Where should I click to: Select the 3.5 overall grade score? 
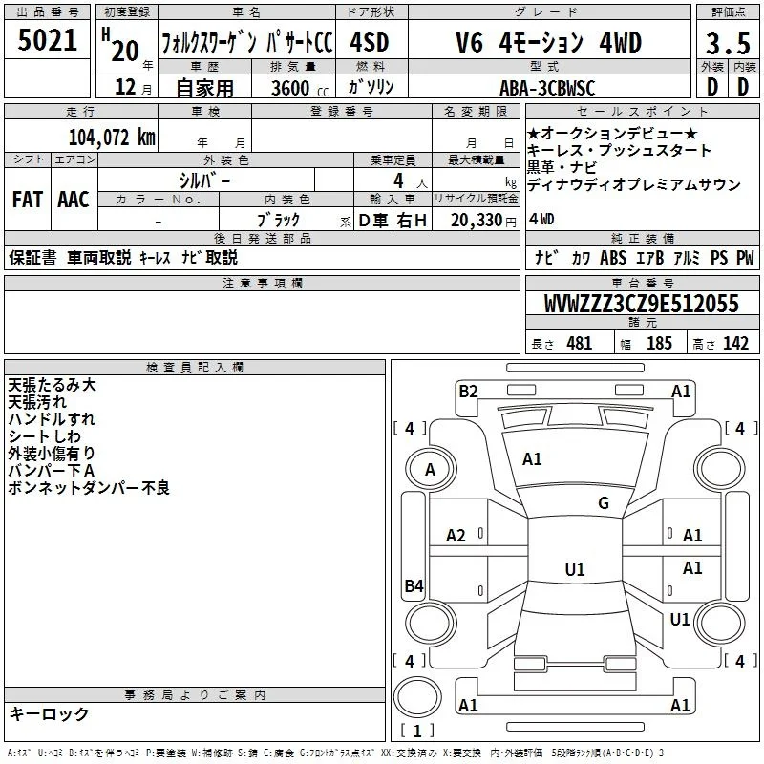tap(727, 43)
